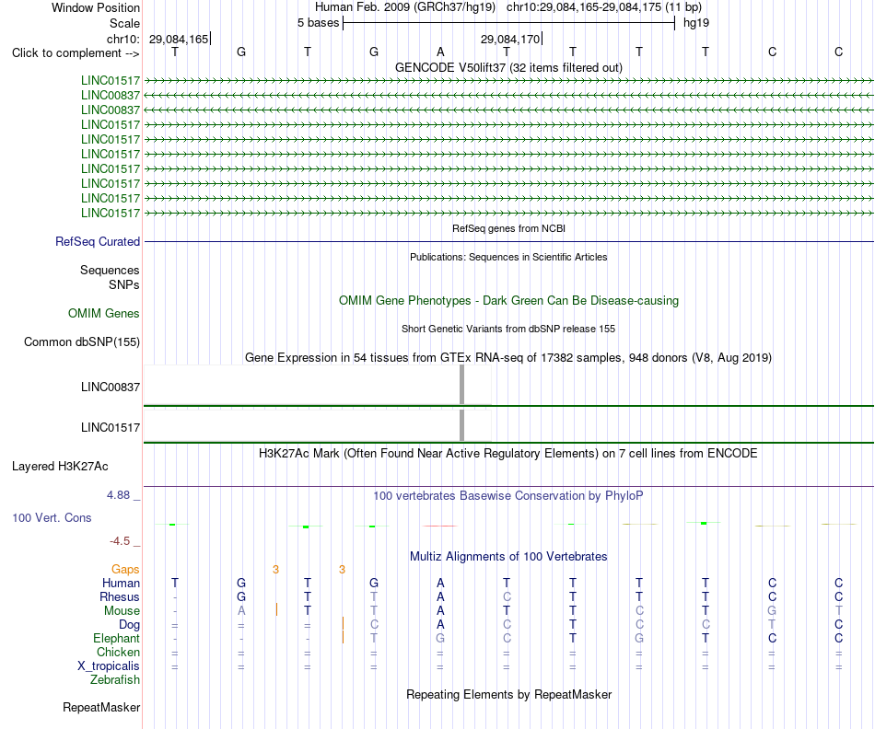Click the RefSeq Curated label

(x=97, y=241)
